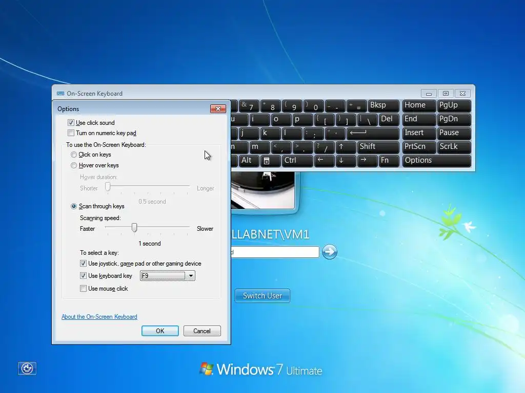Click the number 0 key
Screen dimensions: 525x393
pos(313,105)
